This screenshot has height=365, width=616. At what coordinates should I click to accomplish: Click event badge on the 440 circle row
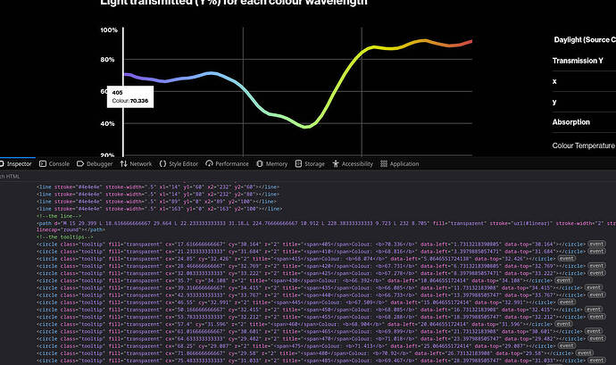click(596, 295)
